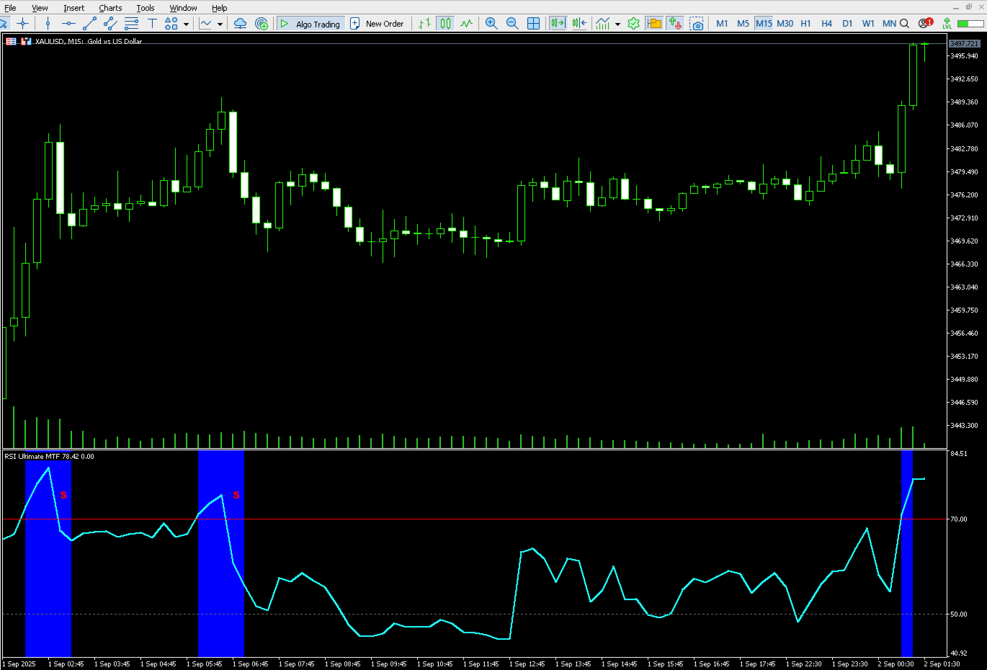987x670 pixels.
Task: Expand the shapes objects dropdown arrow
Action: click(186, 24)
